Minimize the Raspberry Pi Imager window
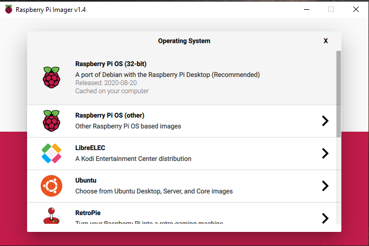This screenshot has width=369, height=246. (306, 9)
